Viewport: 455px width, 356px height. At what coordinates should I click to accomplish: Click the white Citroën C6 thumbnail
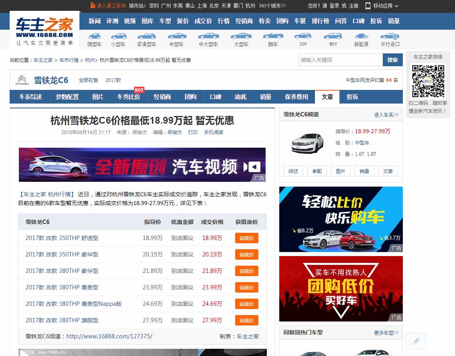307,143
